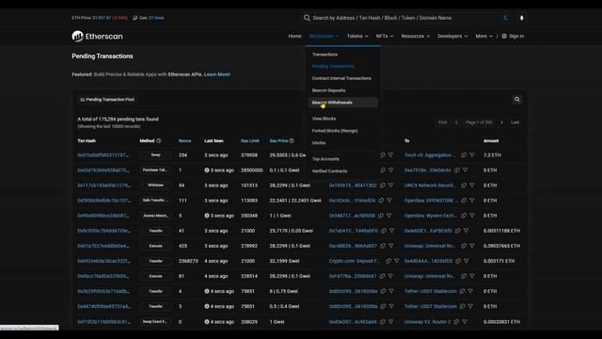This screenshot has width=602, height=339.
Task: Click the Gas Price column header
Action: coord(278,140)
